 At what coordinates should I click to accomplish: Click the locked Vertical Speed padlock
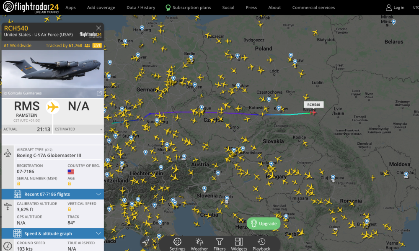pos(70,209)
